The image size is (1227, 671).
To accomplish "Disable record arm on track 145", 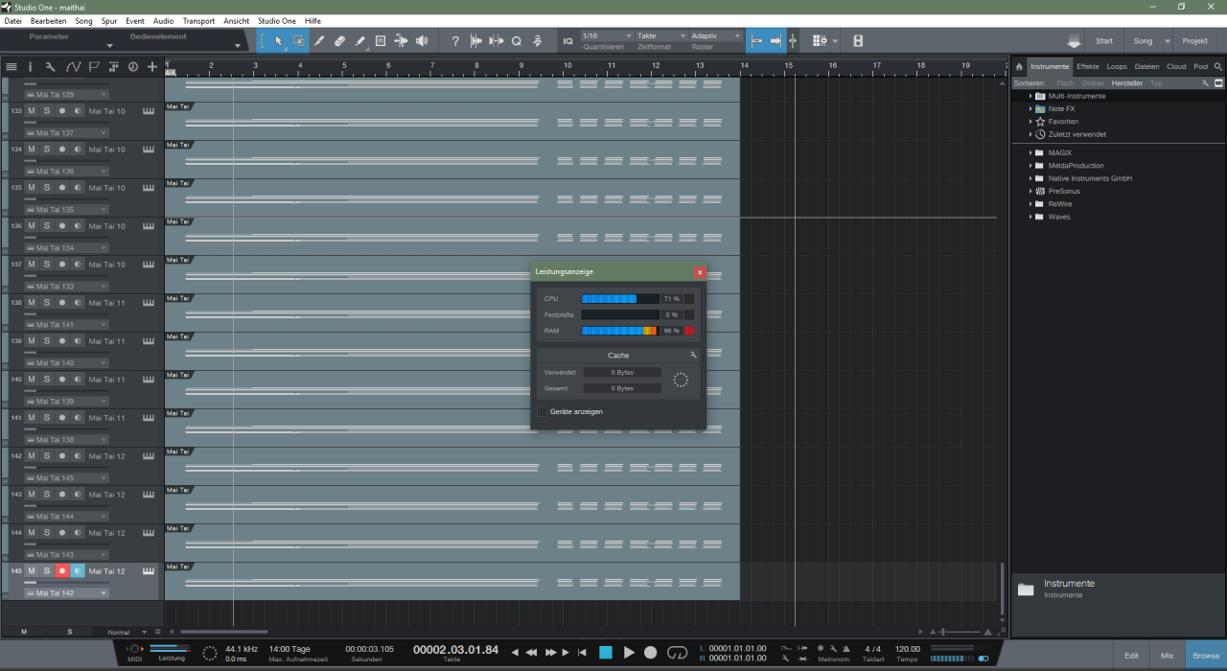I will 62,571.
